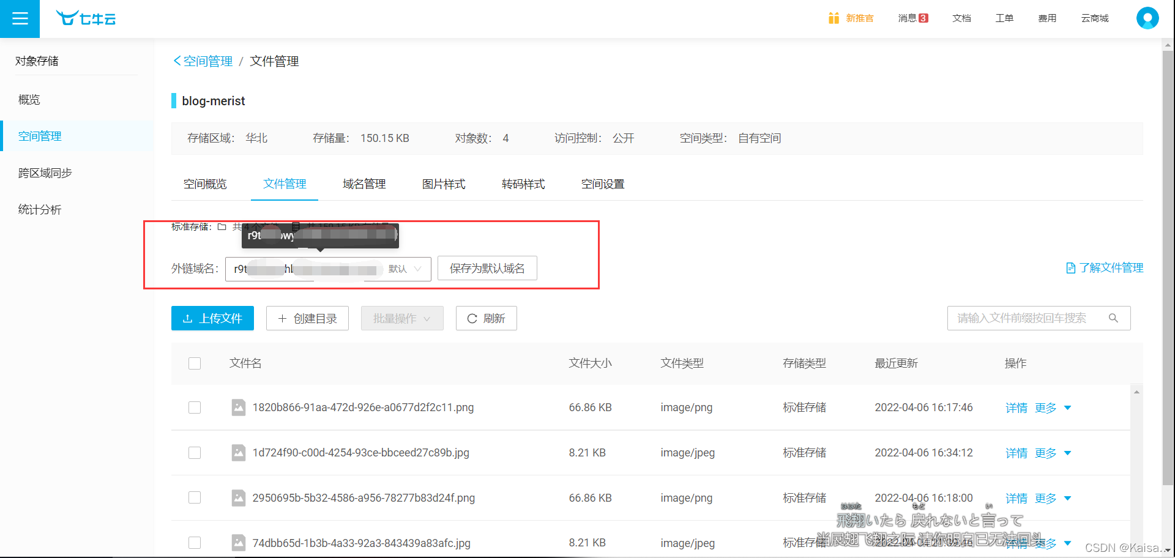The height and width of the screenshot is (558, 1175).
Task: Select all files with header checkbox
Action: tap(194, 363)
